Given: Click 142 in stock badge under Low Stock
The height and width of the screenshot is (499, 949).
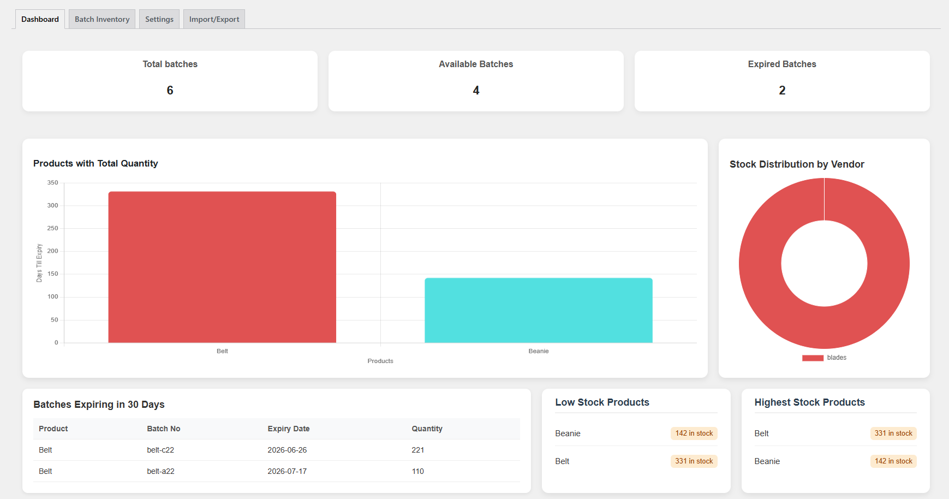Looking at the screenshot, I should pos(694,433).
